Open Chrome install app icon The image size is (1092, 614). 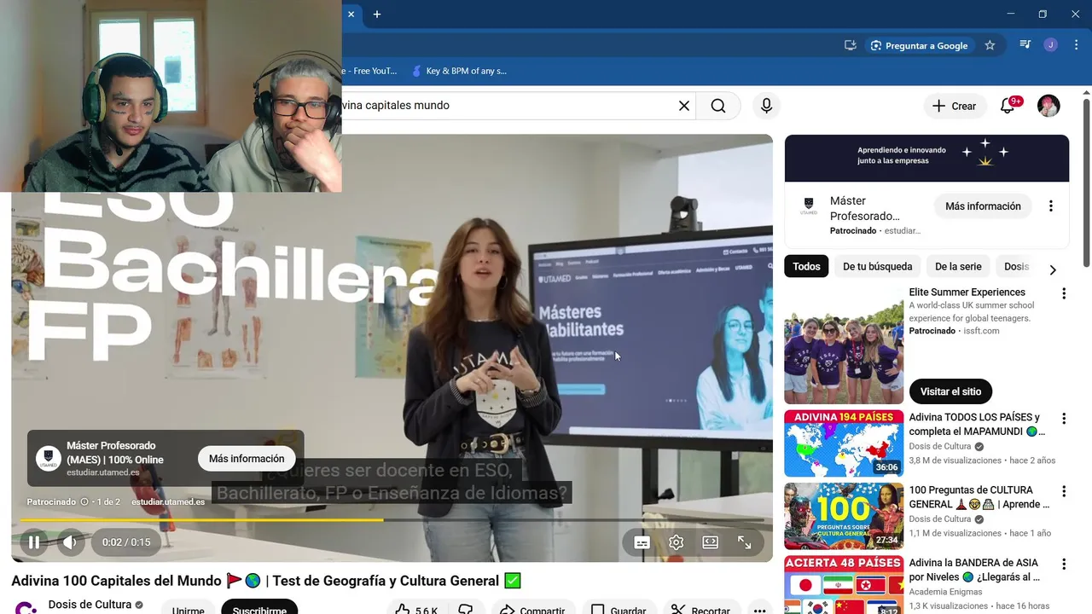850,45
